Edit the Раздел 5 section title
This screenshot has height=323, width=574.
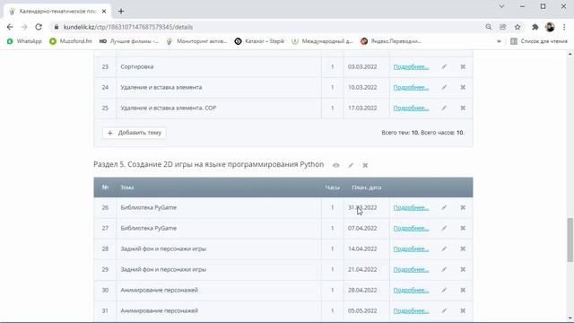[x=351, y=165]
